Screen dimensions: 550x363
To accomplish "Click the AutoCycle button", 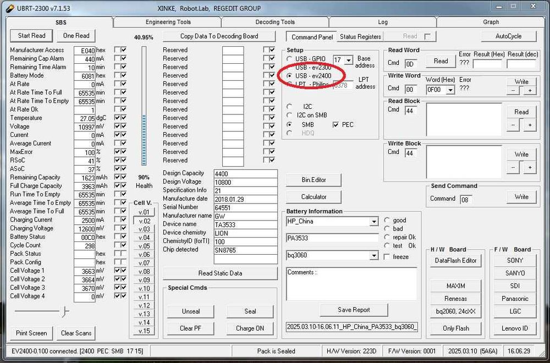I will tap(508, 36).
